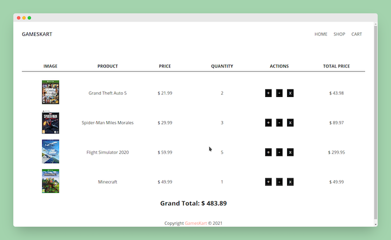Increase quantity of Minecraft
The image size is (391, 240).
pyautogui.click(x=268, y=182)
